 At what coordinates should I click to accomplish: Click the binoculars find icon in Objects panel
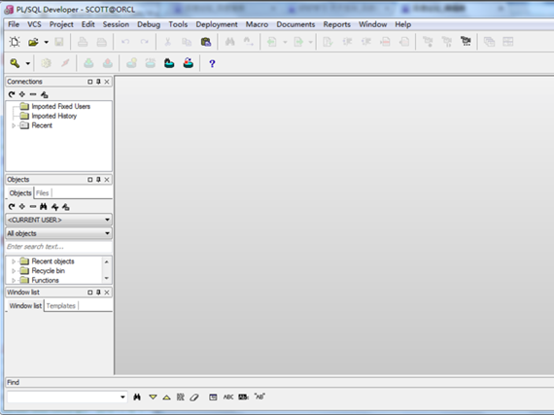click(44, 207)
